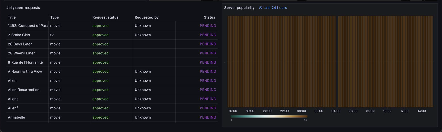Click approved status for Aliens row
Viewport: 442px width, 132px height.
(x=100, y=99)
